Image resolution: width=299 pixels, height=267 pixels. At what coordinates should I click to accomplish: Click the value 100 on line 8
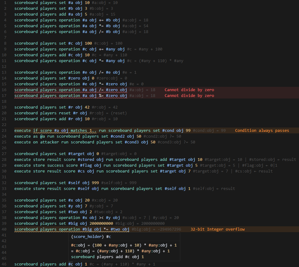click(x=88, y=43)
